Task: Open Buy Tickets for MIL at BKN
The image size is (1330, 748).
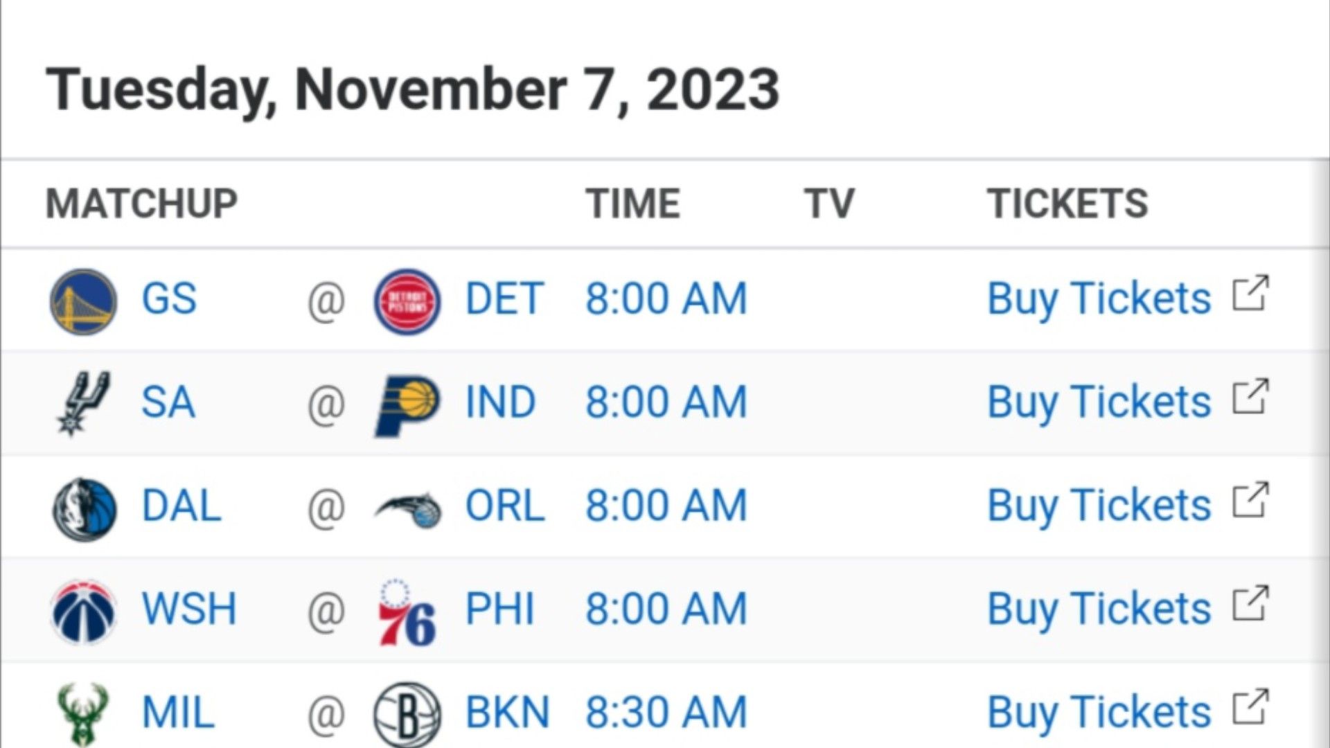Action: pos(1099,713)
